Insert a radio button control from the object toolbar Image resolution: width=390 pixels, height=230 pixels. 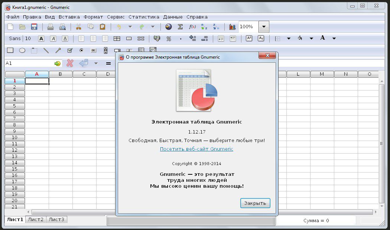[x=82, y=50]
